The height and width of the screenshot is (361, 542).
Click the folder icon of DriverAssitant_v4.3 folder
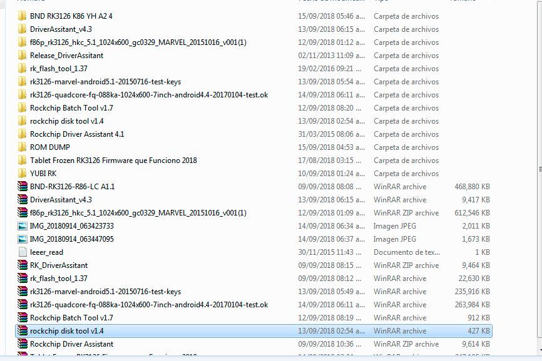(22, 29)
